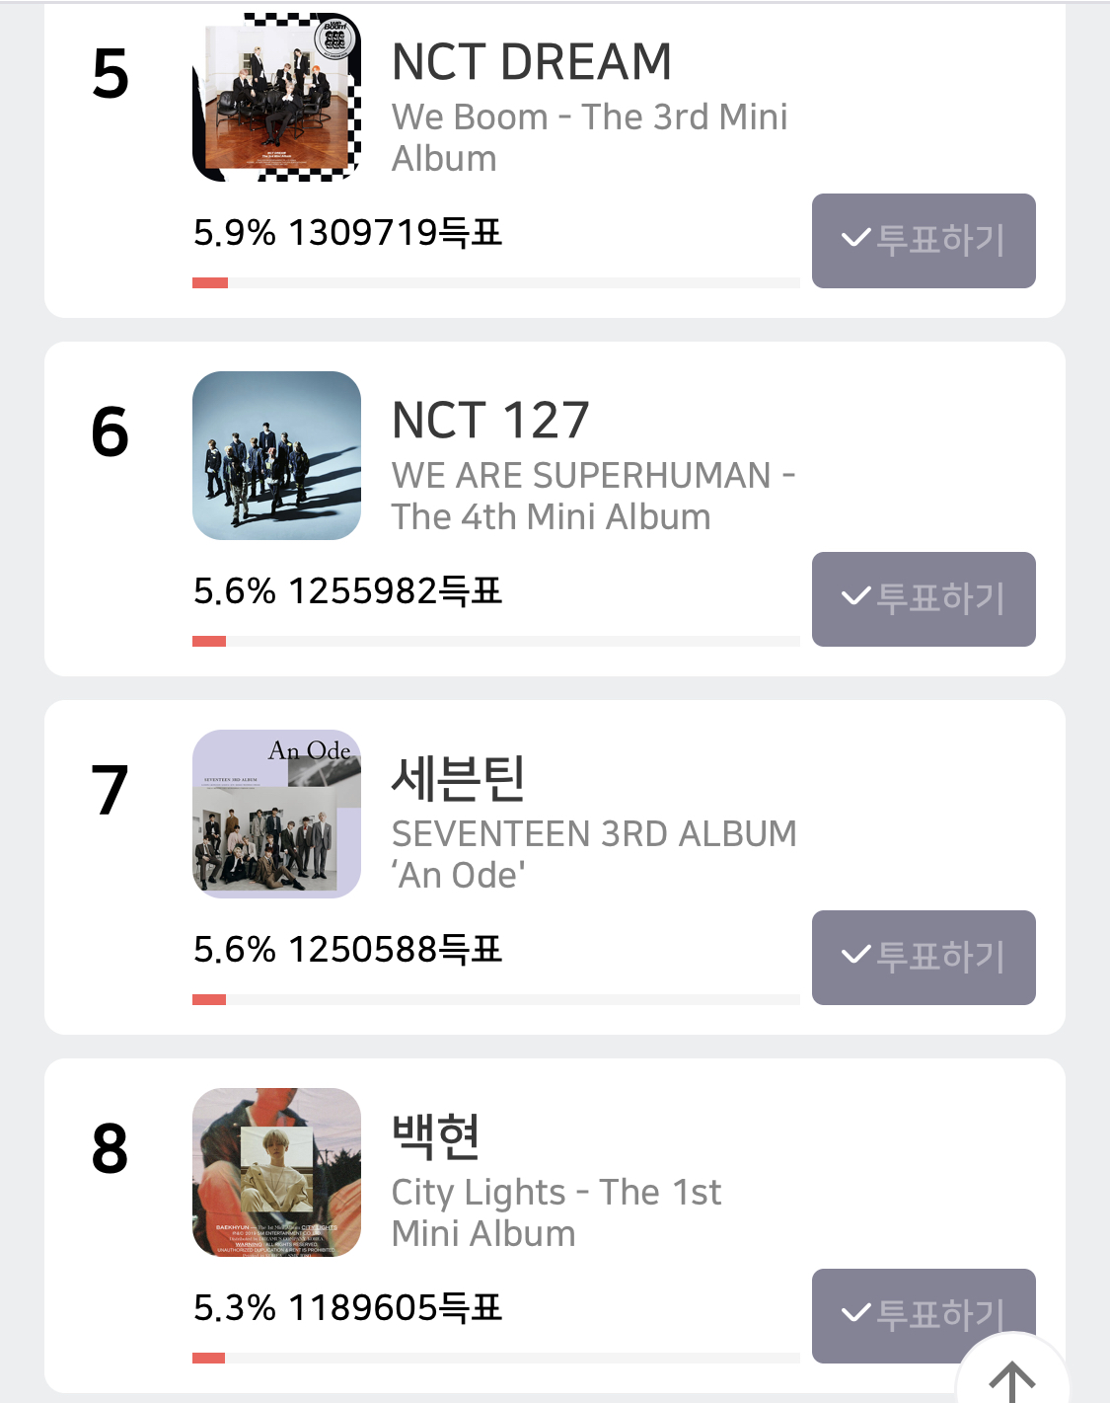Select the NCT 127 artist name
Viewport: 1110px width, 1403px height.
point(490,421)
